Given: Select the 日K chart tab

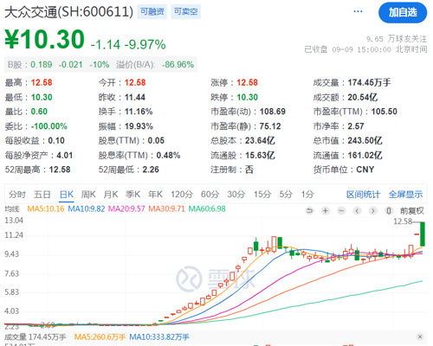Looking at the screenshot, I should [x=67, y=195].
